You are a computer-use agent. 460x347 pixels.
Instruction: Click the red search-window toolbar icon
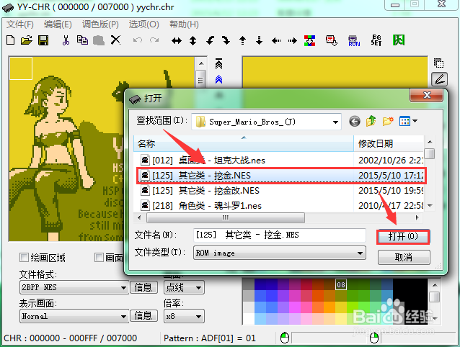pos(332,41)
